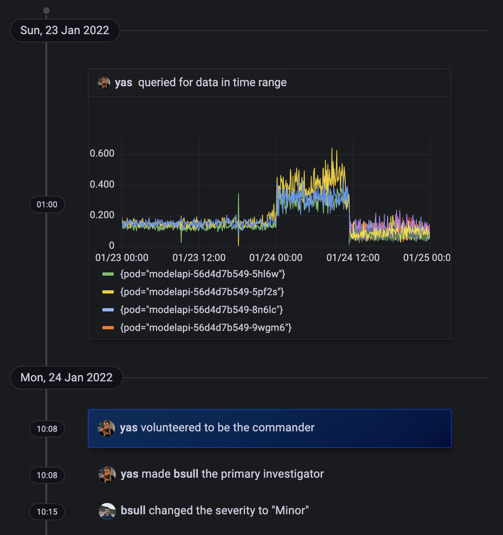Click yas avatar in query panel header
Image resolution: width=503 pixels, height=535 pixels.
coord(104,83)
